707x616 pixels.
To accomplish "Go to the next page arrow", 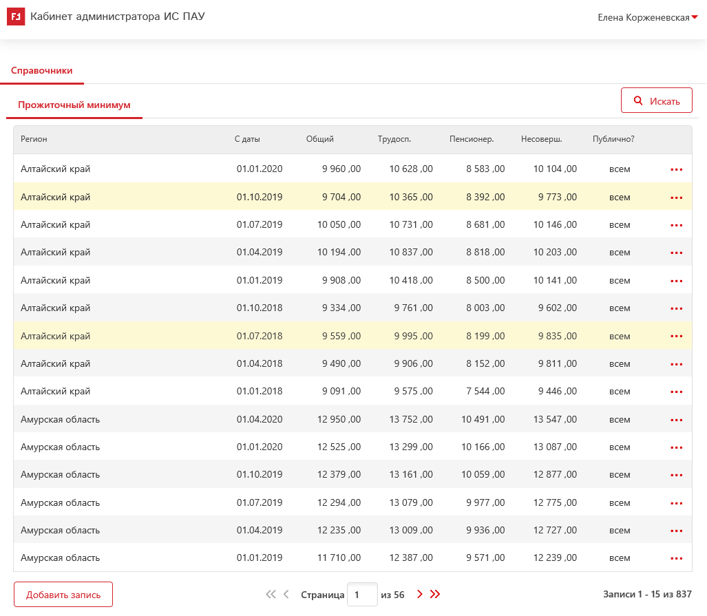I will point(420,595).
